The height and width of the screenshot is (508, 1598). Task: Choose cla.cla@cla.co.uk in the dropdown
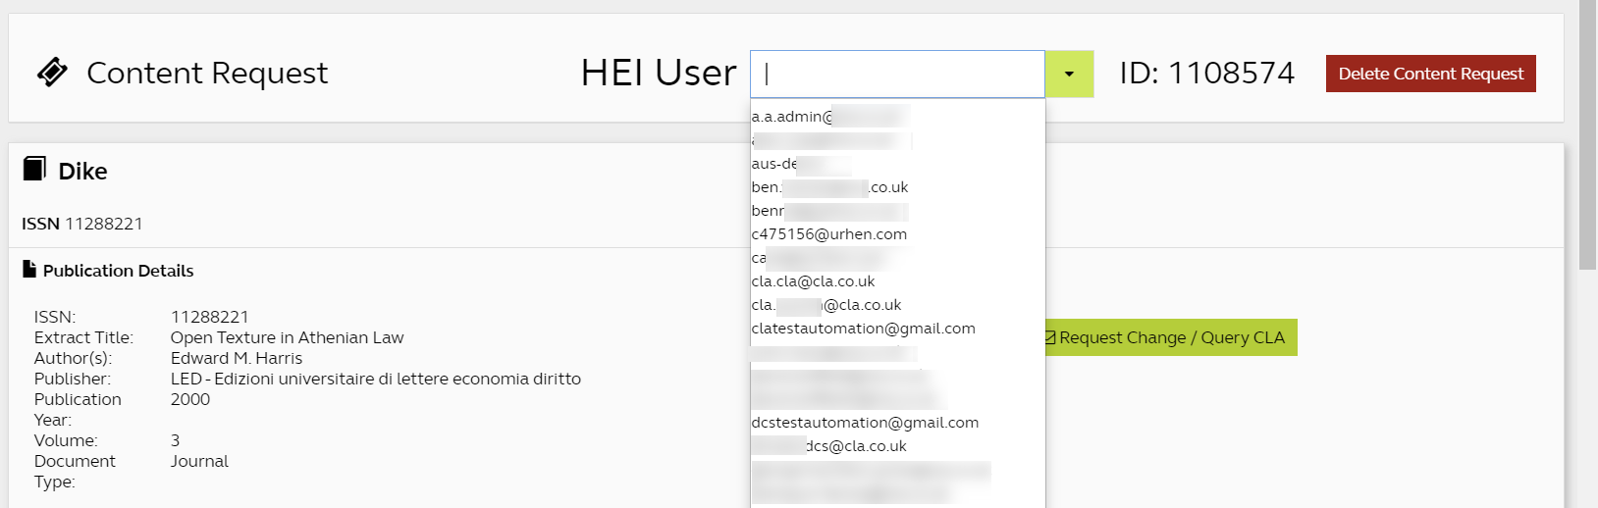point(813,281)
